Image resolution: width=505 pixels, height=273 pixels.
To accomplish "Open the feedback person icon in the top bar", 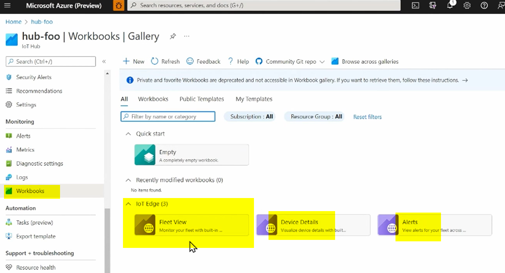I will [x=501, y=5].
